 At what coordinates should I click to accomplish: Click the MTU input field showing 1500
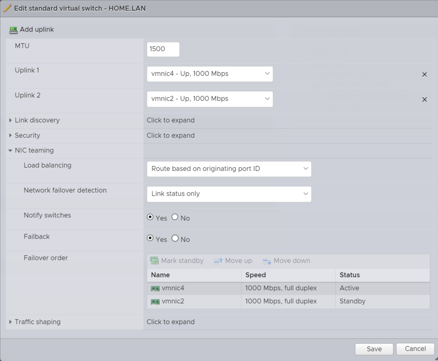click(x=163, y=49)
